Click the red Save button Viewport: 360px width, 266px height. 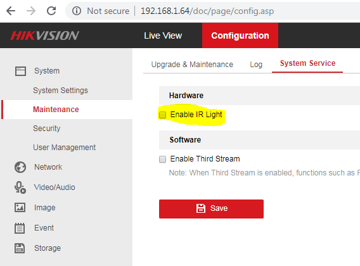pyautogui.click(x=211, y=208)
